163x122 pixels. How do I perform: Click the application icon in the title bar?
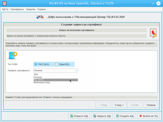click(4, 3)
